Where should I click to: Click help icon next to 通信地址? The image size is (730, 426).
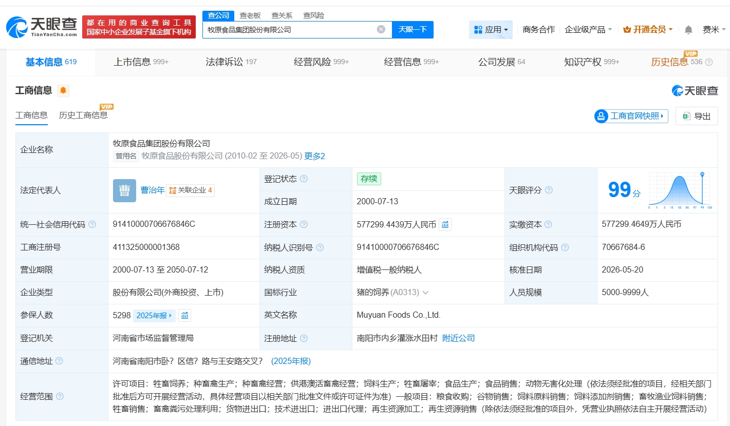tap(59, 361)
